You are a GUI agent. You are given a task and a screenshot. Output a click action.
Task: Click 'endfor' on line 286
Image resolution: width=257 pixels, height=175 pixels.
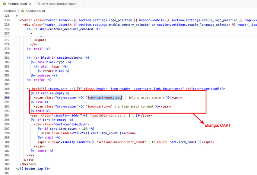tap(39, 80)
